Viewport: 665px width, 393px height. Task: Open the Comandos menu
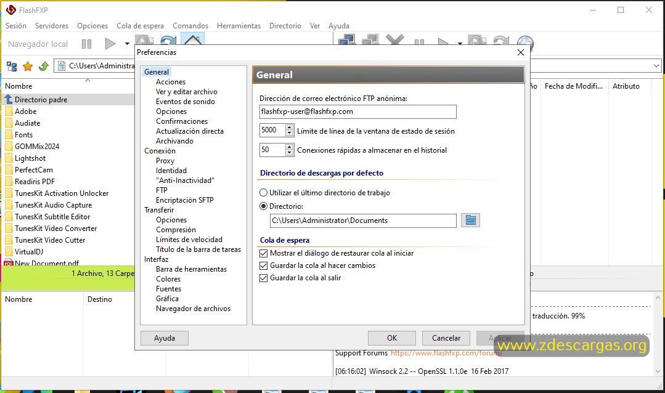[x=190, y=26]
